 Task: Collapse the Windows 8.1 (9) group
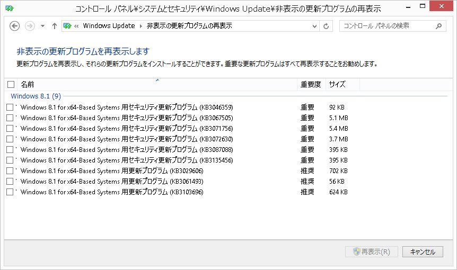tap(36, 96)
